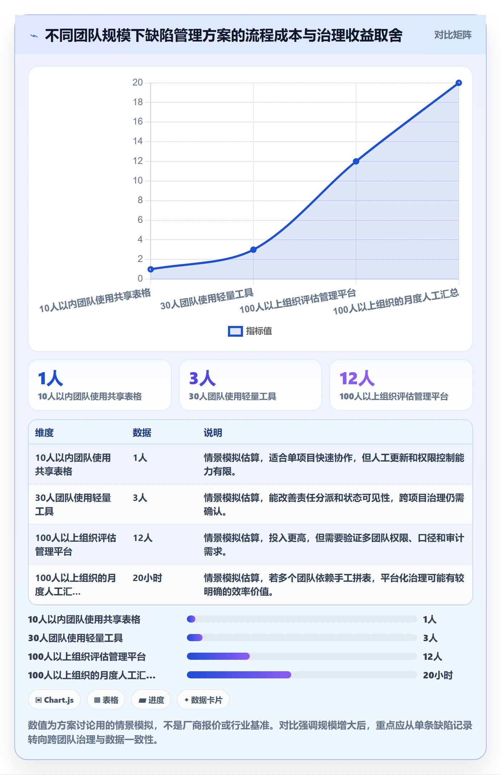Select table row 100人以上组织评估管理平台

250,545
